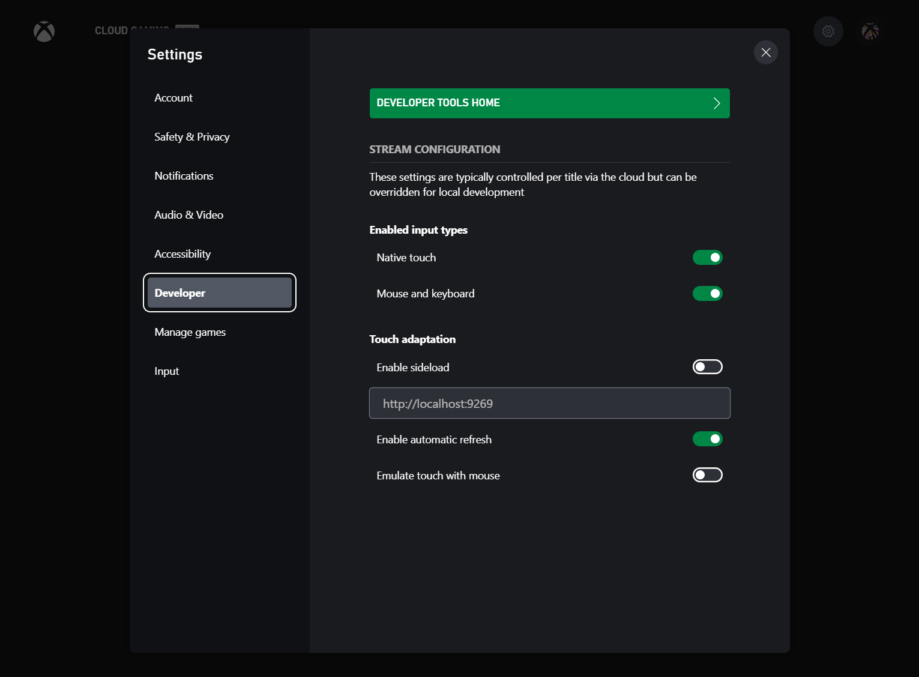
Task: Click the Xbox logo in top-left corner
Action: 44,31
